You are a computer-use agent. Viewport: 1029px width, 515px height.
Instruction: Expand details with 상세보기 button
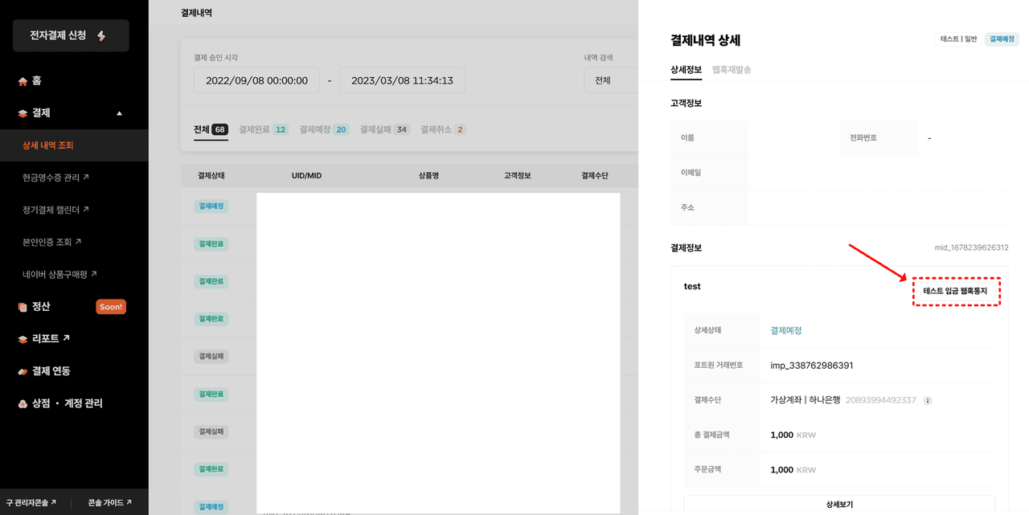(x=839, y=505)
